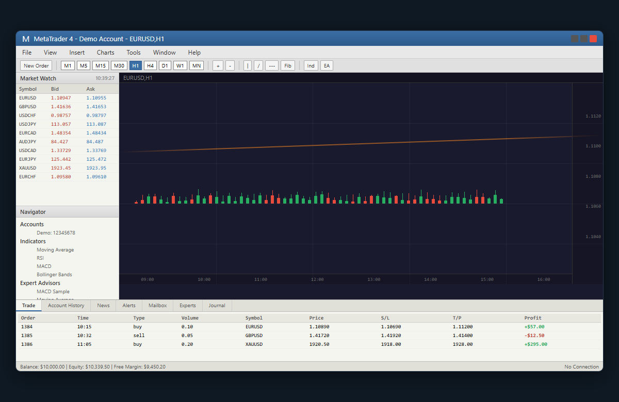Zoom out the chart with the - icon
The width and height of the screenshot is (619, 402).
click(230, 65)
